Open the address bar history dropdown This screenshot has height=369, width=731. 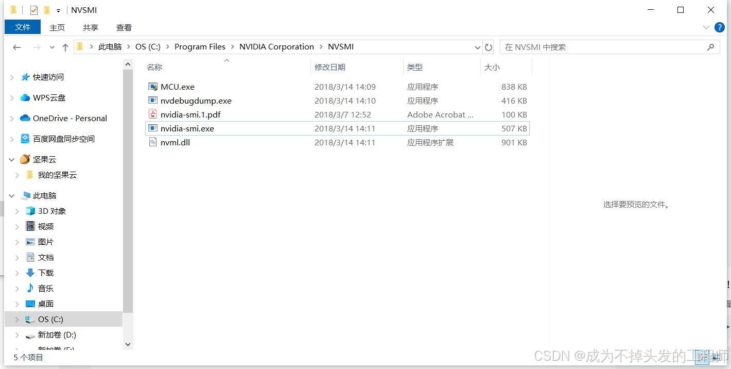(x=477, y=47)
